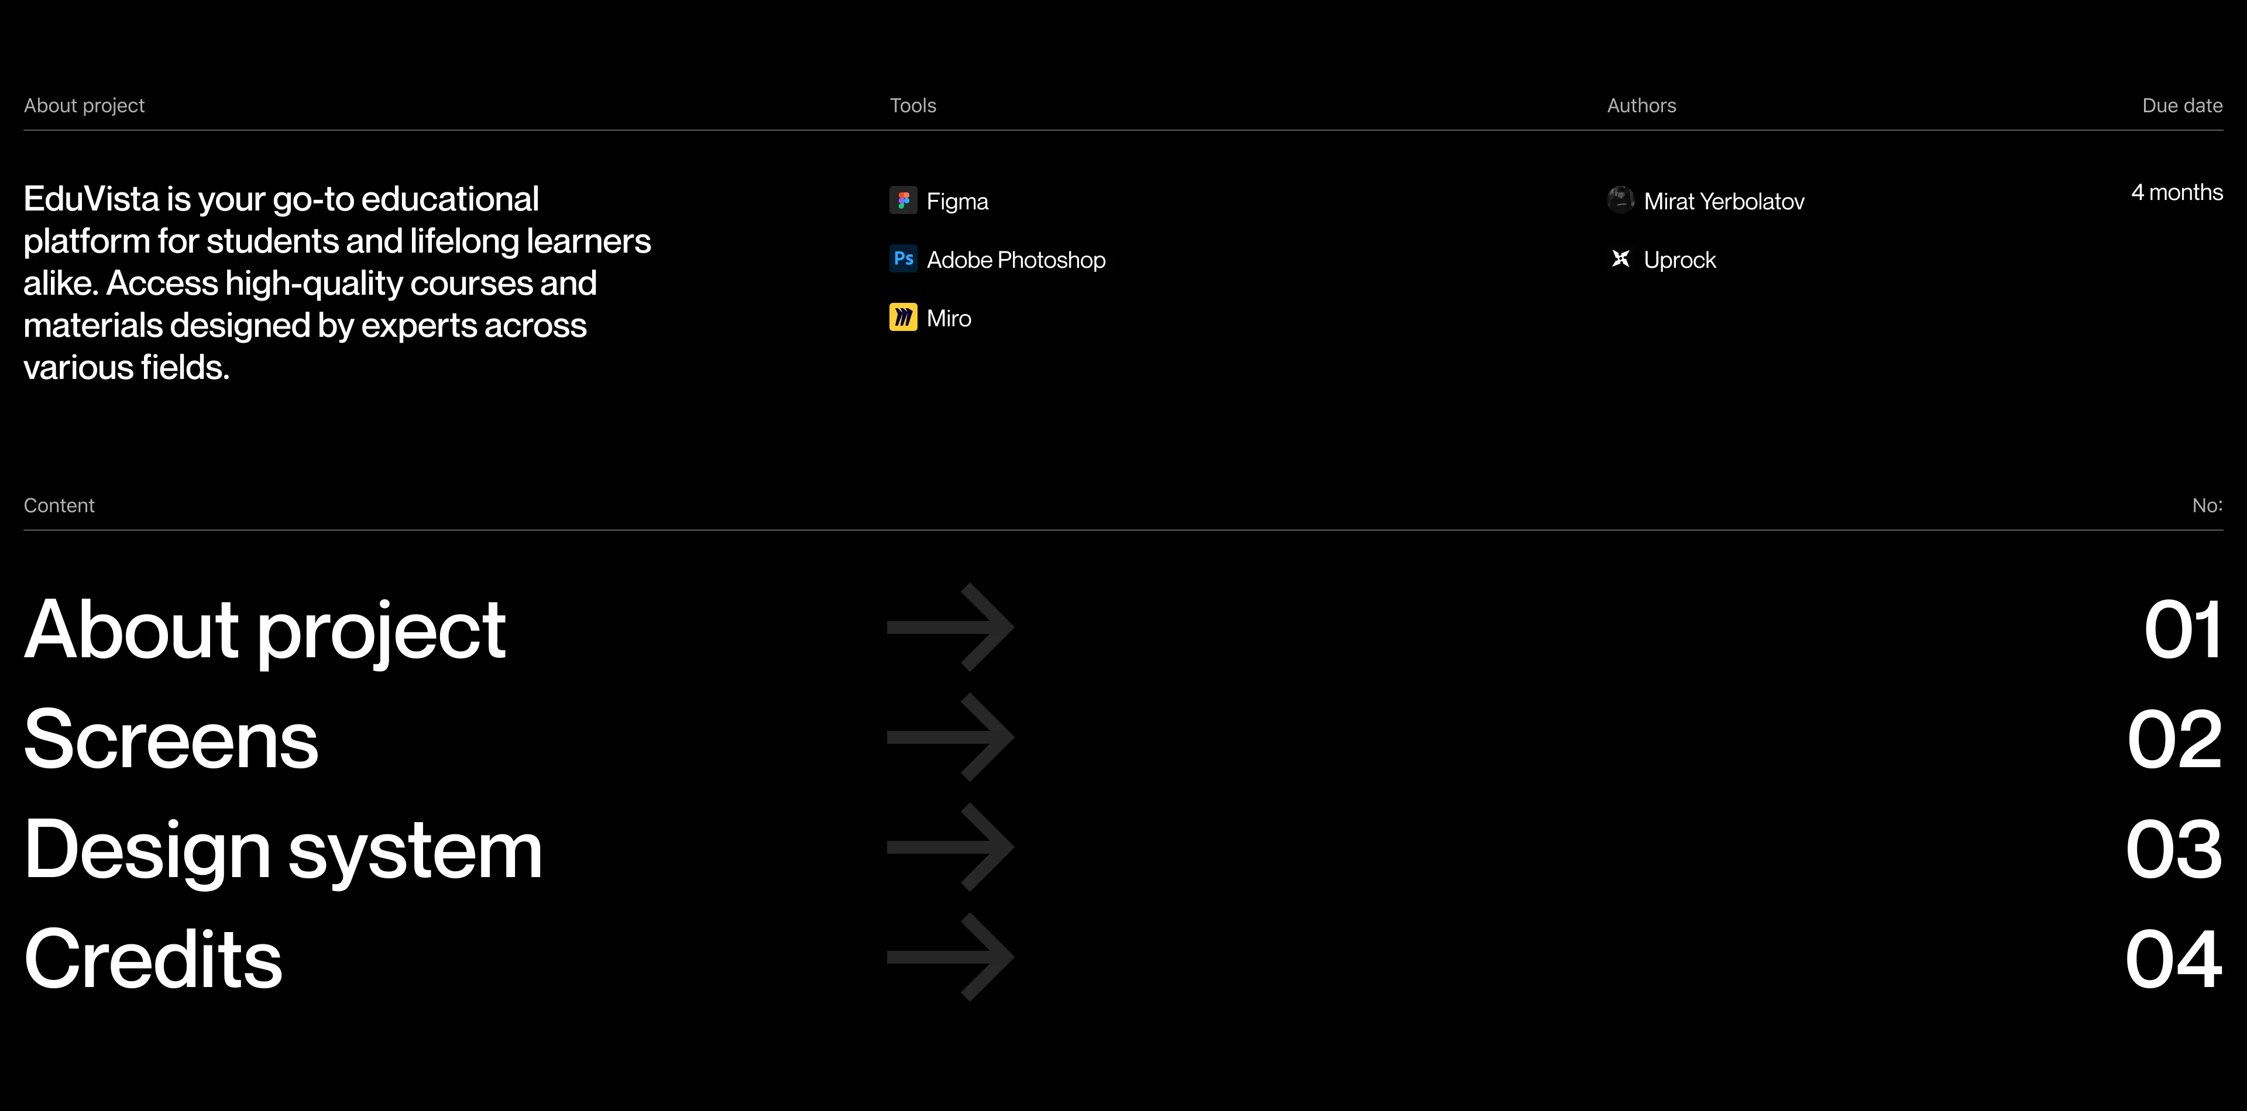Select the Mirat Yerbolatov author name
The height and width of the screenshot is (1111, 2247).
coord(1724,201)
